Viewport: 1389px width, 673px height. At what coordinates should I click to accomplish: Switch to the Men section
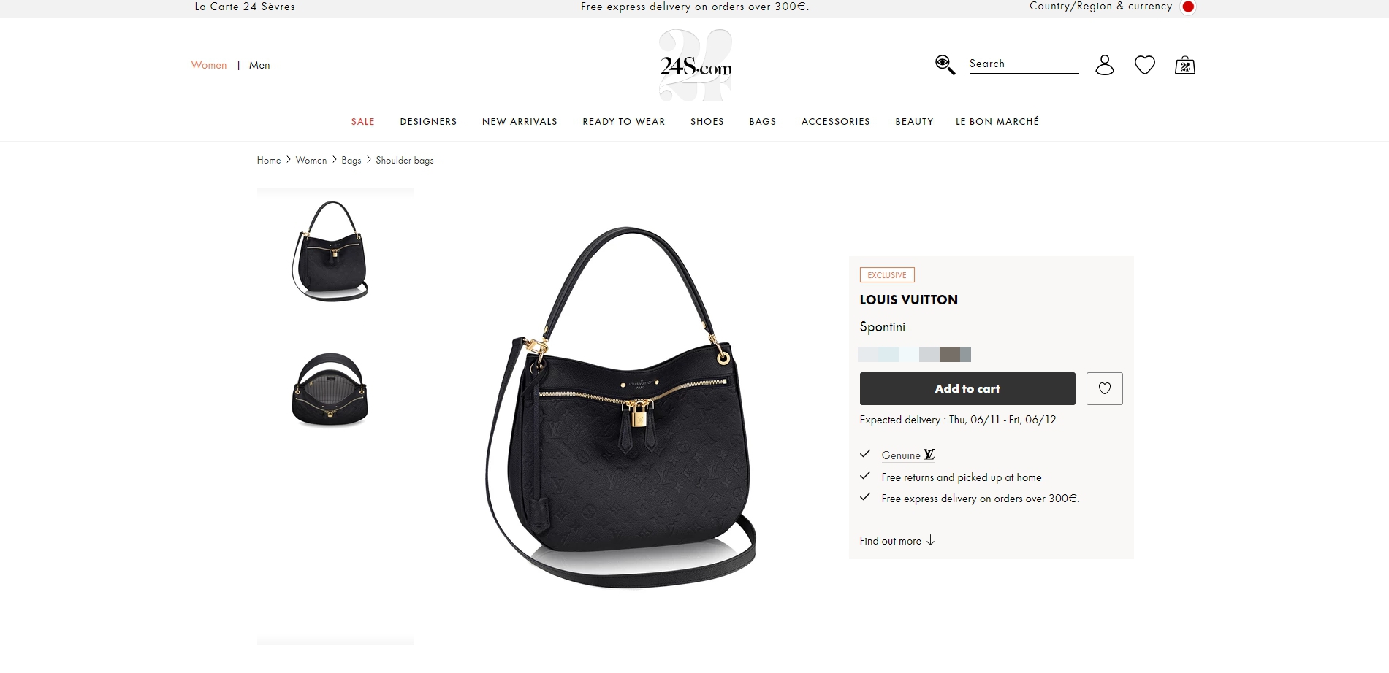click(x=259, y=65)
